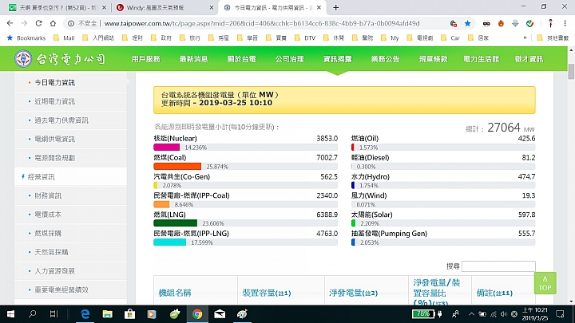
Task: Sort by 淨發電量 column header
Action: [353, 293]
